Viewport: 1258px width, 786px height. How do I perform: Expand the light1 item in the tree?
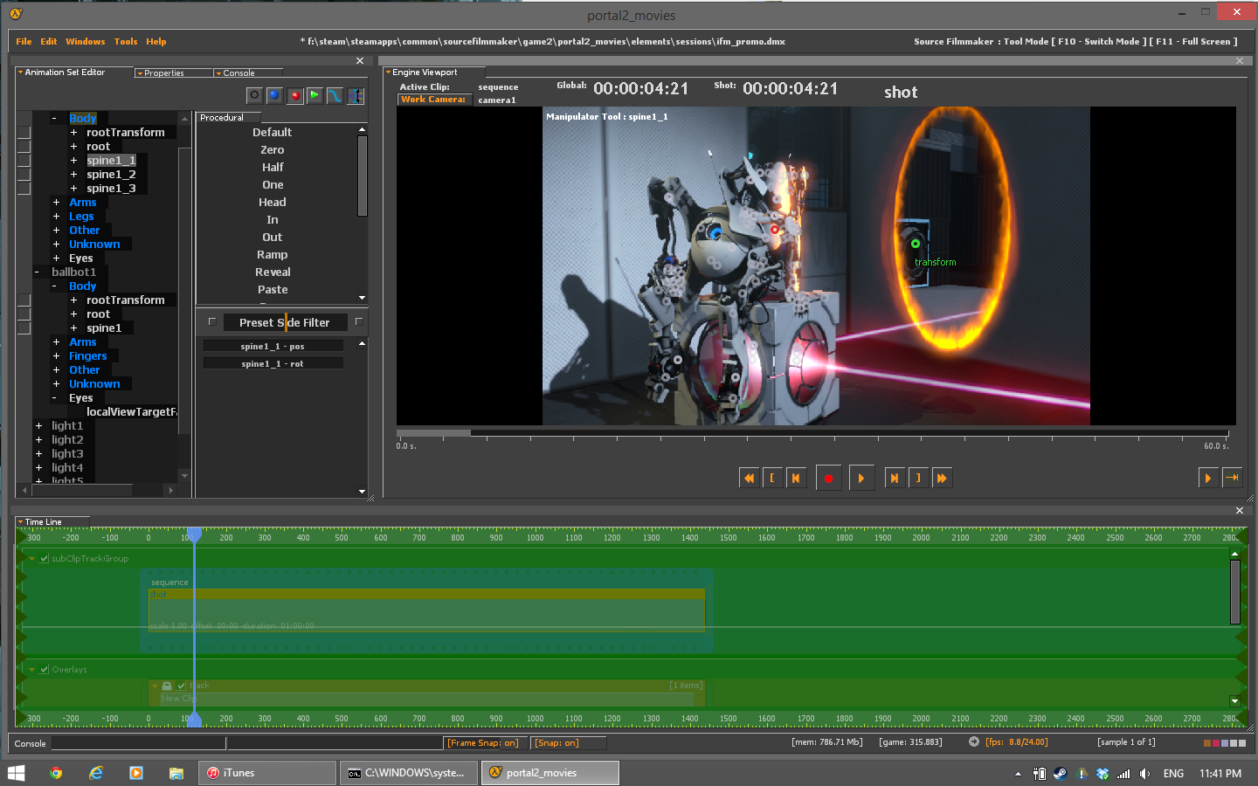pyautogui.click(x=38, y=426)
